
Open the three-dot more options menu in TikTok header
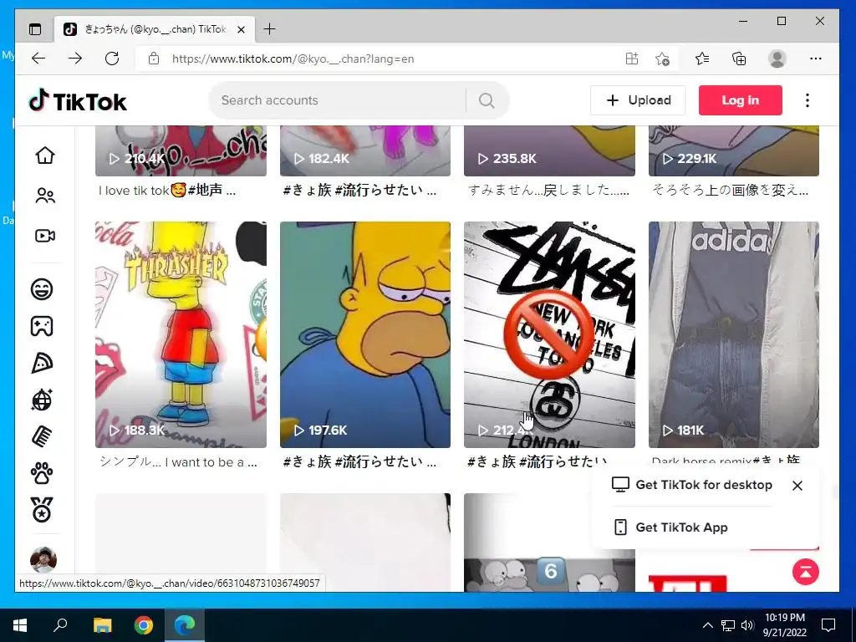click(808, 100)
